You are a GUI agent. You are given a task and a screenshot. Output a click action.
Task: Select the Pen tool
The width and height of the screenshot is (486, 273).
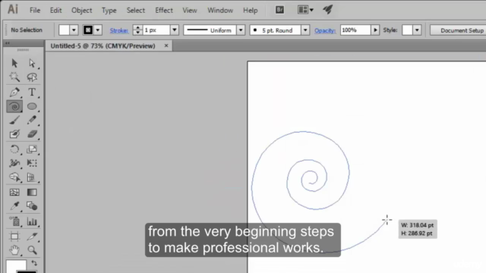[14, 93]
